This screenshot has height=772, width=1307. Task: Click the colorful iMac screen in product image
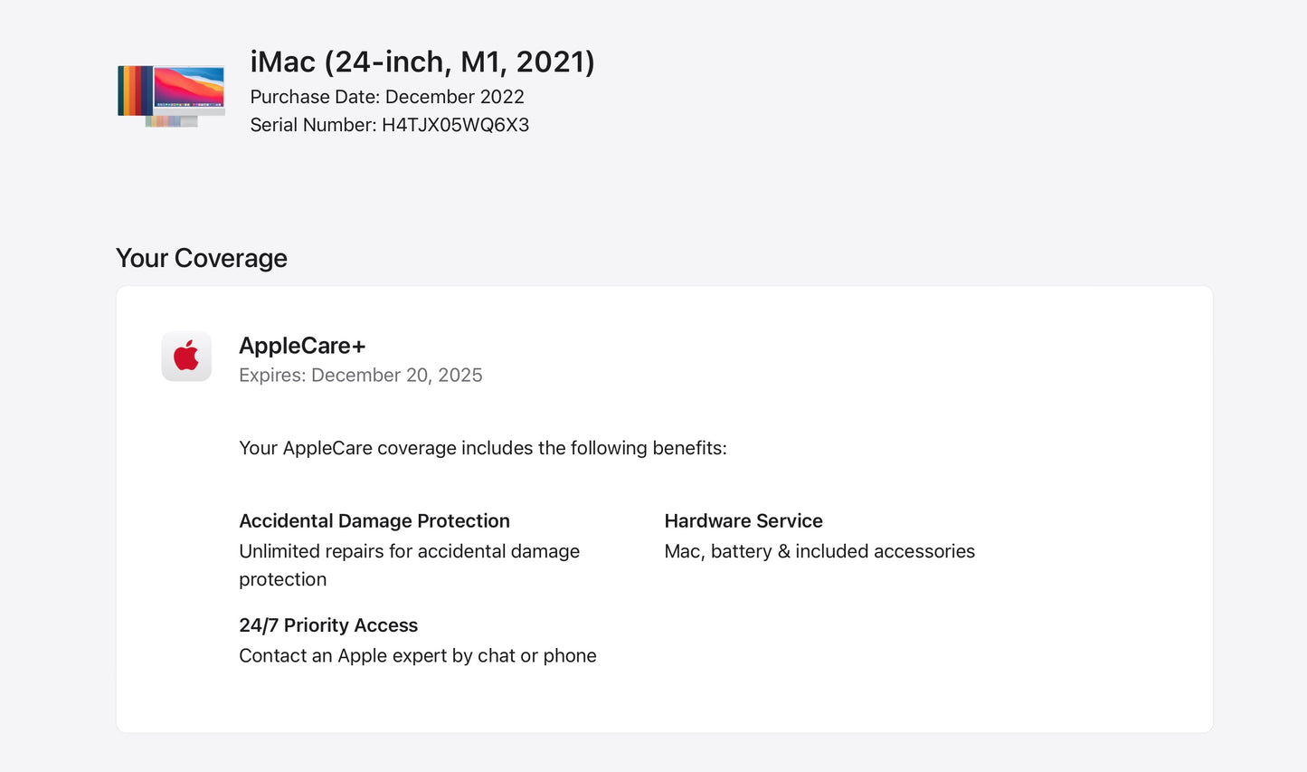(x=188, y=87)
